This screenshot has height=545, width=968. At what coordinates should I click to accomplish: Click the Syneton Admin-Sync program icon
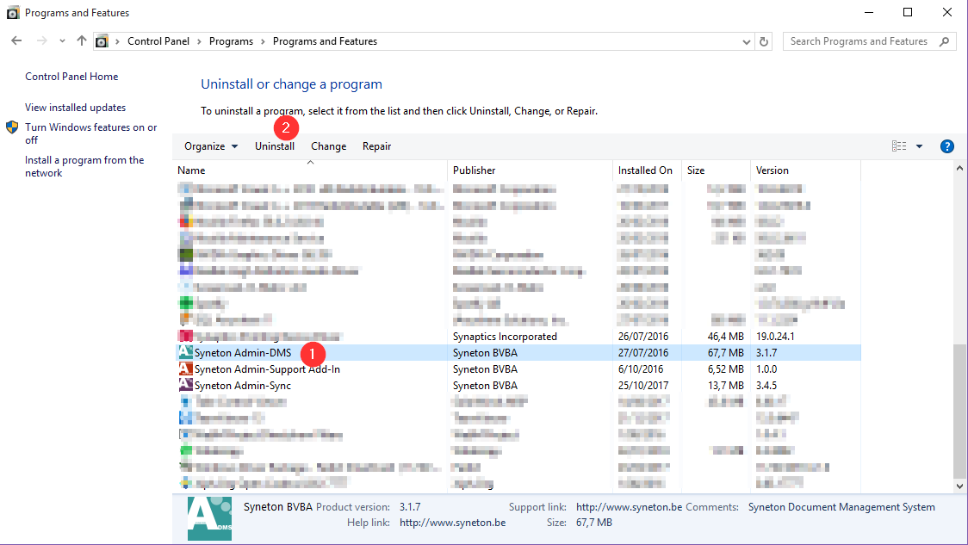pos(185,385)
